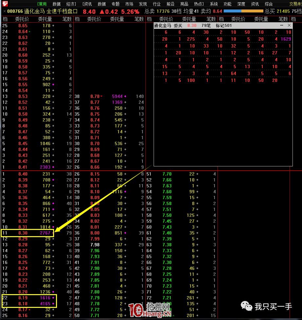Click the first 笔数 column header
Screen dimensions: 302x320
tap(67, 19)
